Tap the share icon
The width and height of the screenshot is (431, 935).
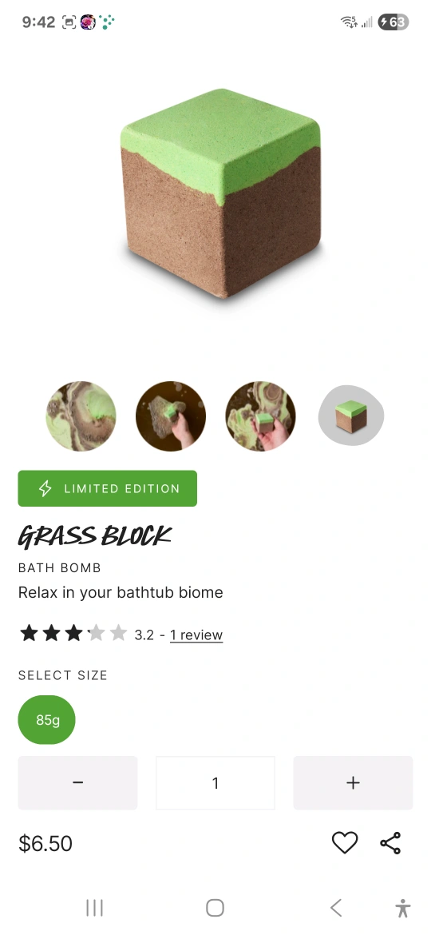tap(390, 843)
